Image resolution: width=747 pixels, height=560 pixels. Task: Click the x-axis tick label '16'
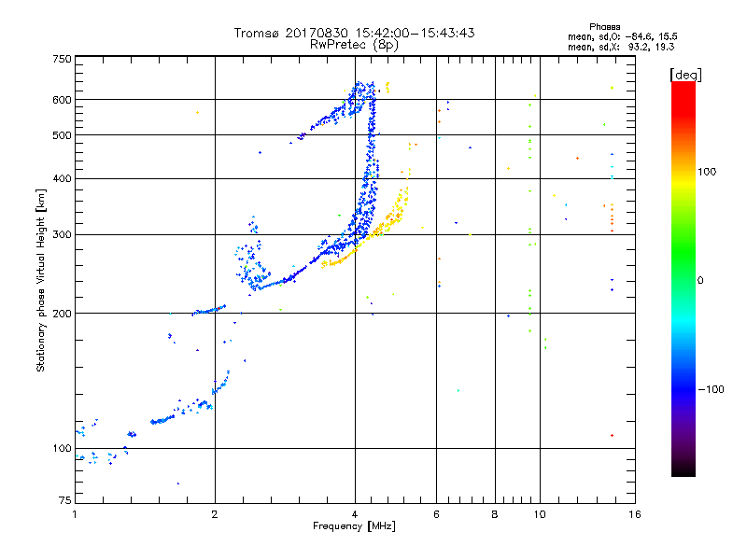pyautogui.click(x=635, y=514)
